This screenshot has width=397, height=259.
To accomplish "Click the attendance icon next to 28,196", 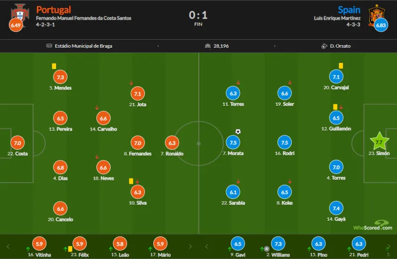I will 208,46.
